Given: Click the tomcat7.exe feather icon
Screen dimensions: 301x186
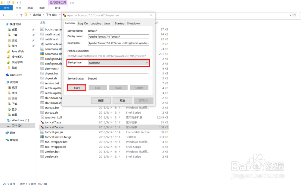Looking at the screenshot, I should (x=42, y=122).
